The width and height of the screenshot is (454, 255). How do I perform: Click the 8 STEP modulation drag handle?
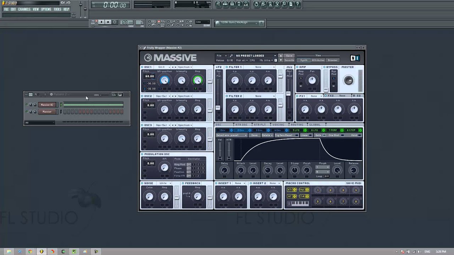pyautogui.click(x=360, y=130)
